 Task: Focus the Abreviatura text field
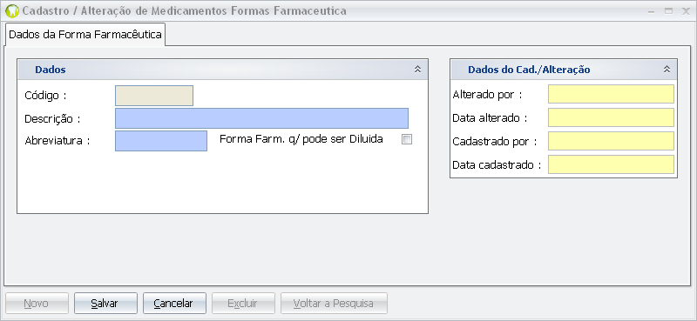pos(161,141)
